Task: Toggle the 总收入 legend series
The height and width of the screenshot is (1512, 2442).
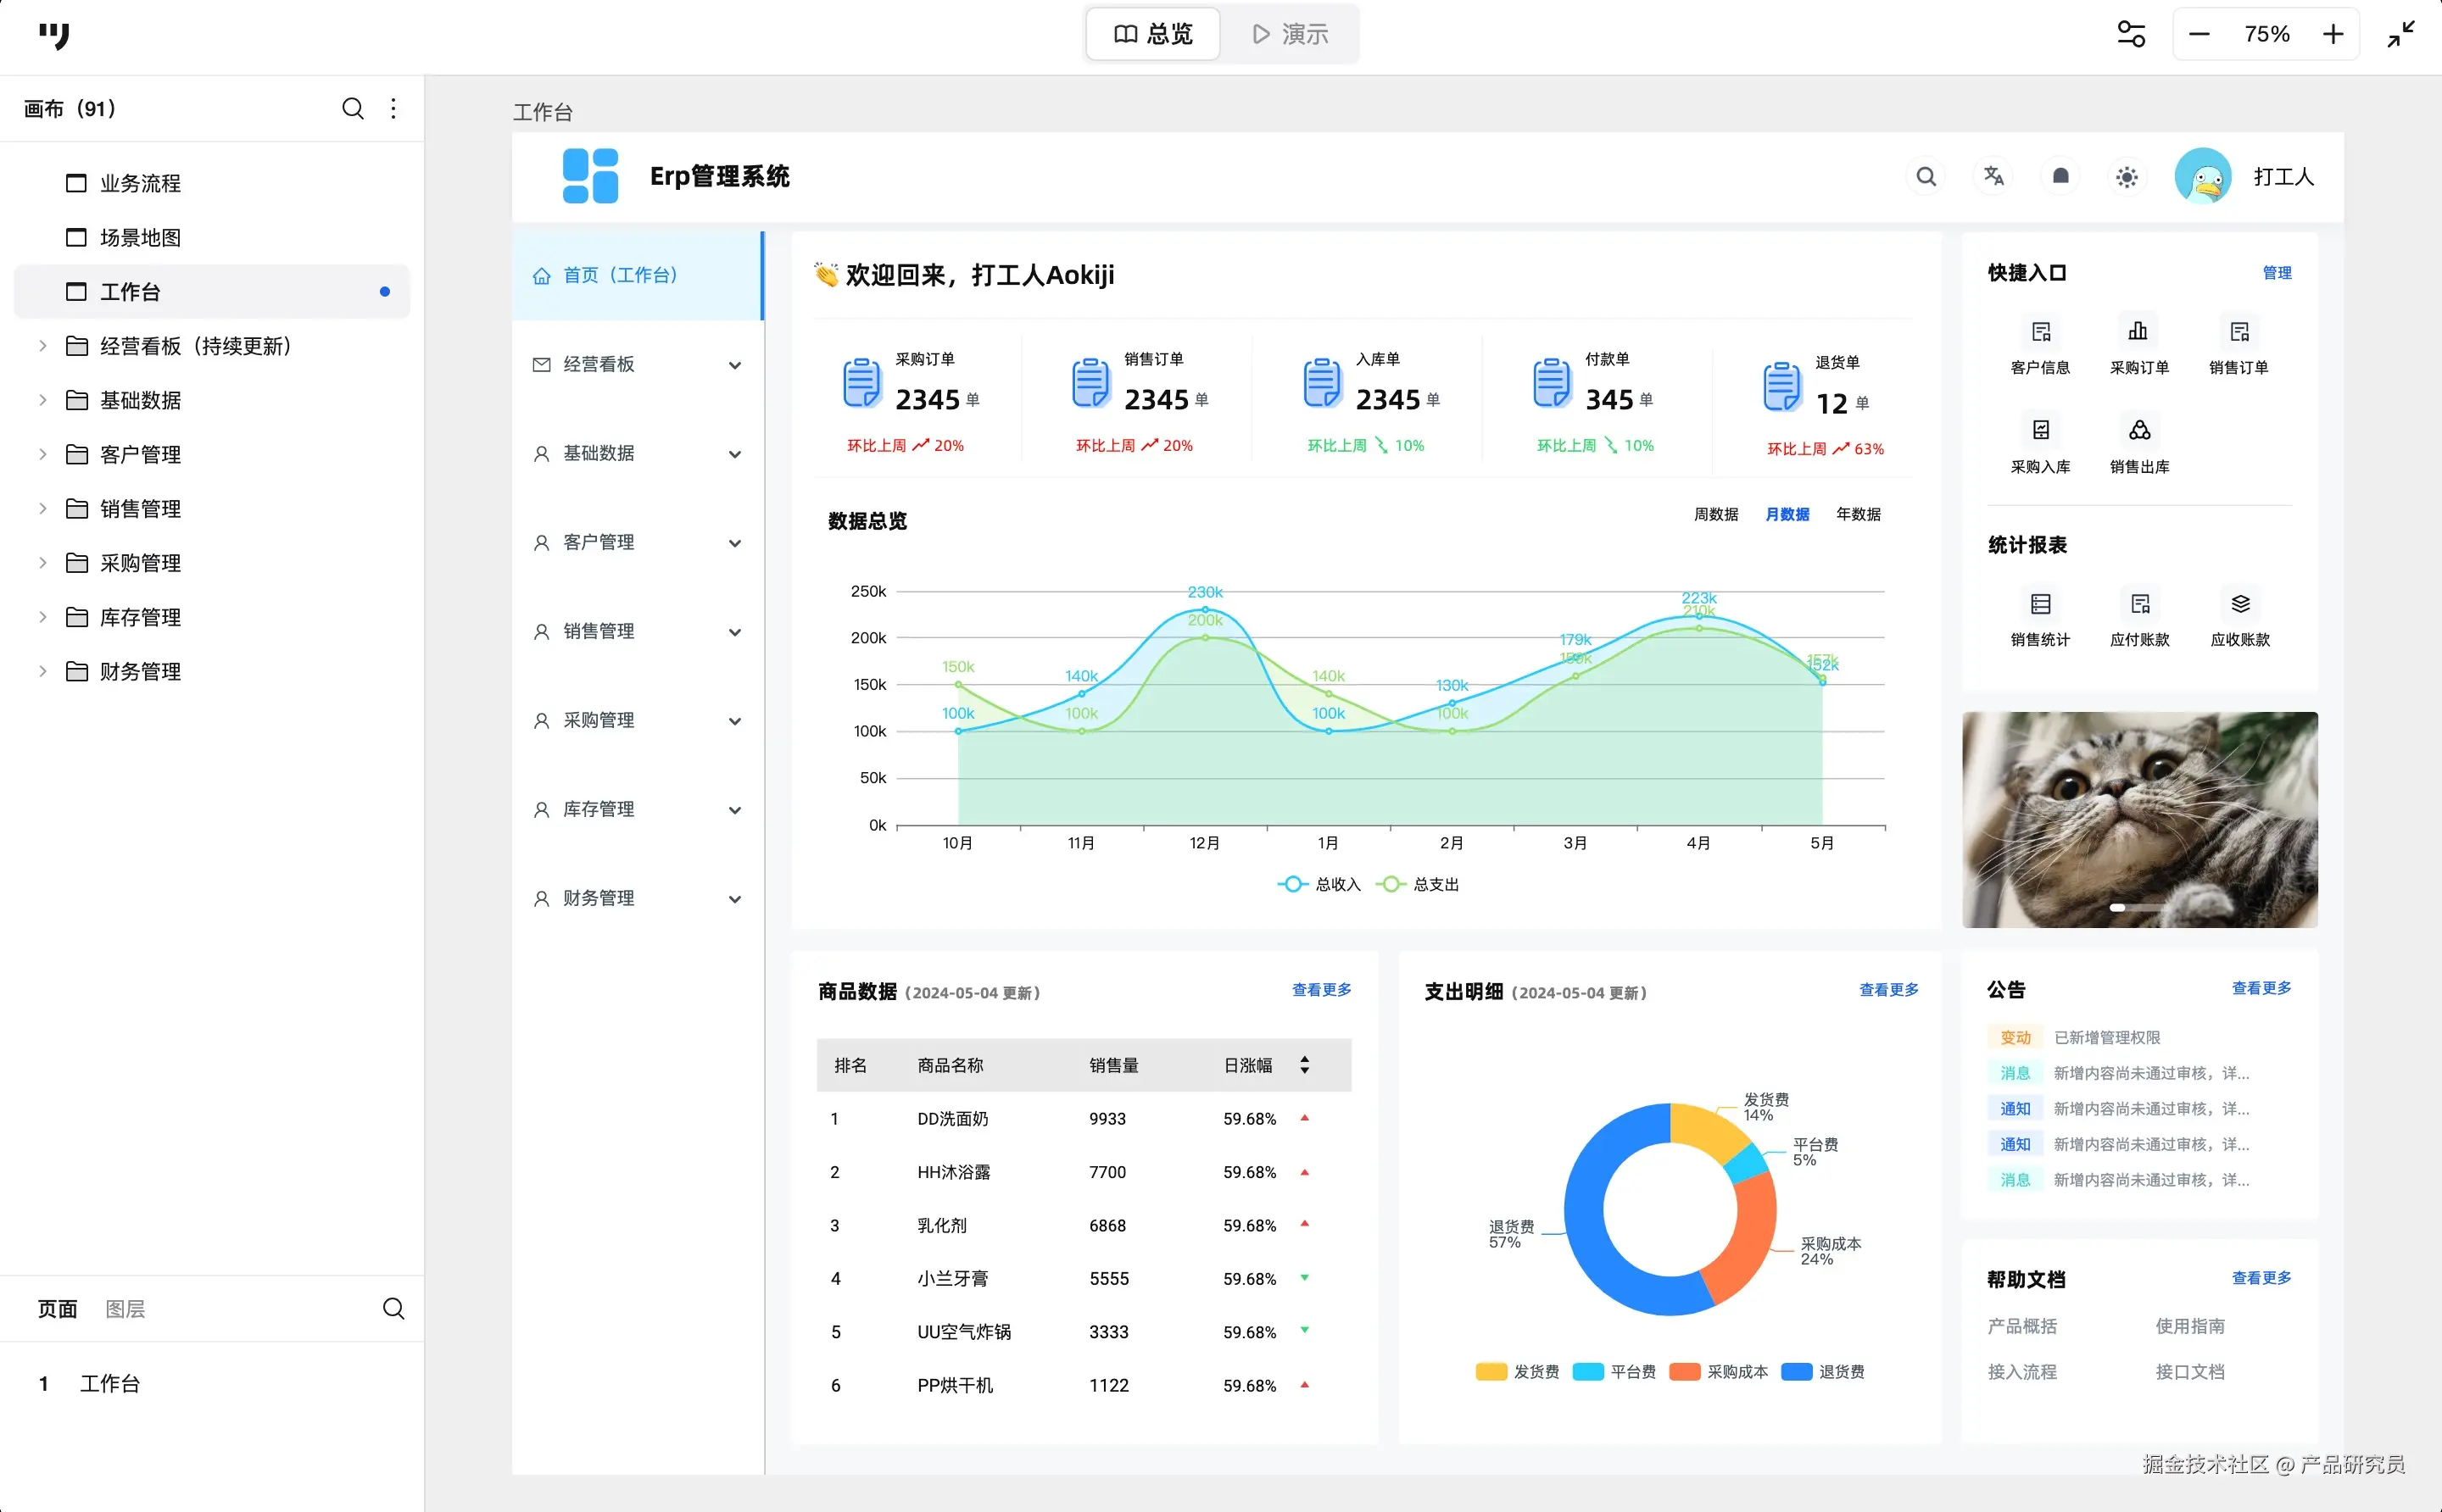Action: (1319, 884)
